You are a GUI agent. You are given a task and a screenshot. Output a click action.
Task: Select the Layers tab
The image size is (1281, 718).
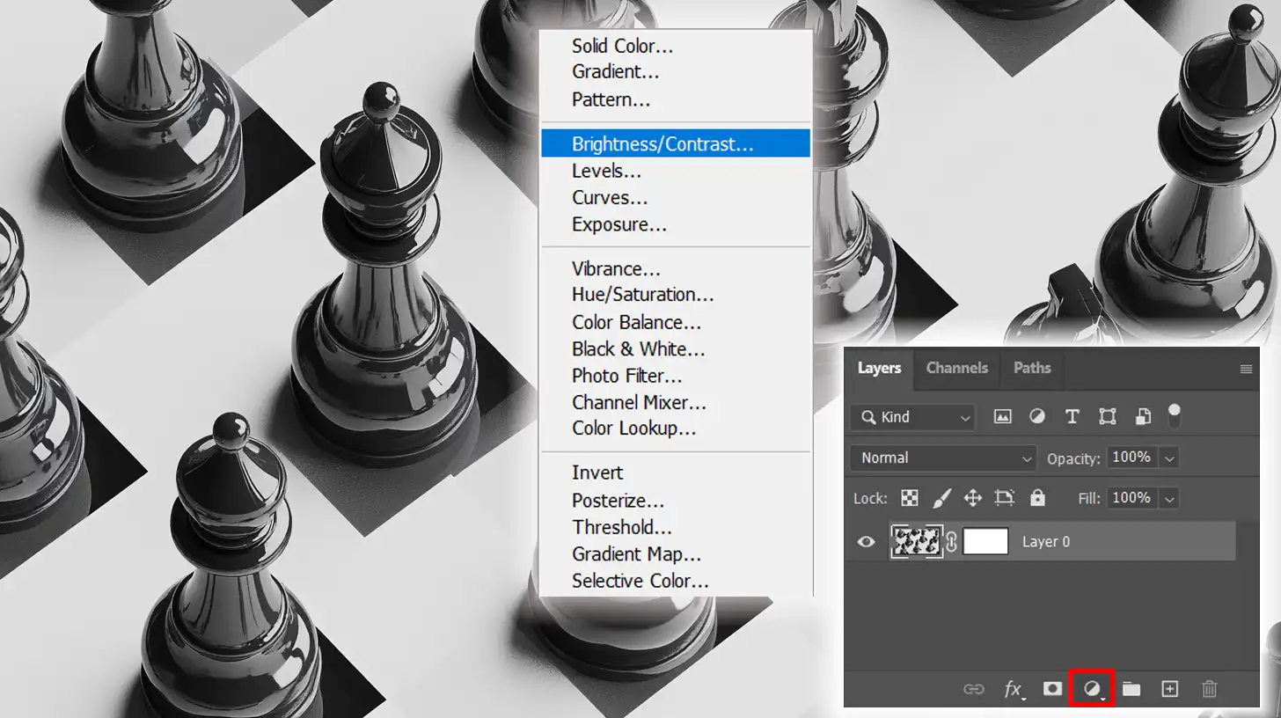click(x=879, y=368)
